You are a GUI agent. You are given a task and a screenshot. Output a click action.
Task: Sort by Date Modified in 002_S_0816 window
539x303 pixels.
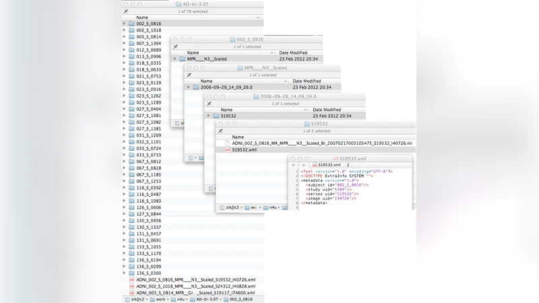coord(293,52)
